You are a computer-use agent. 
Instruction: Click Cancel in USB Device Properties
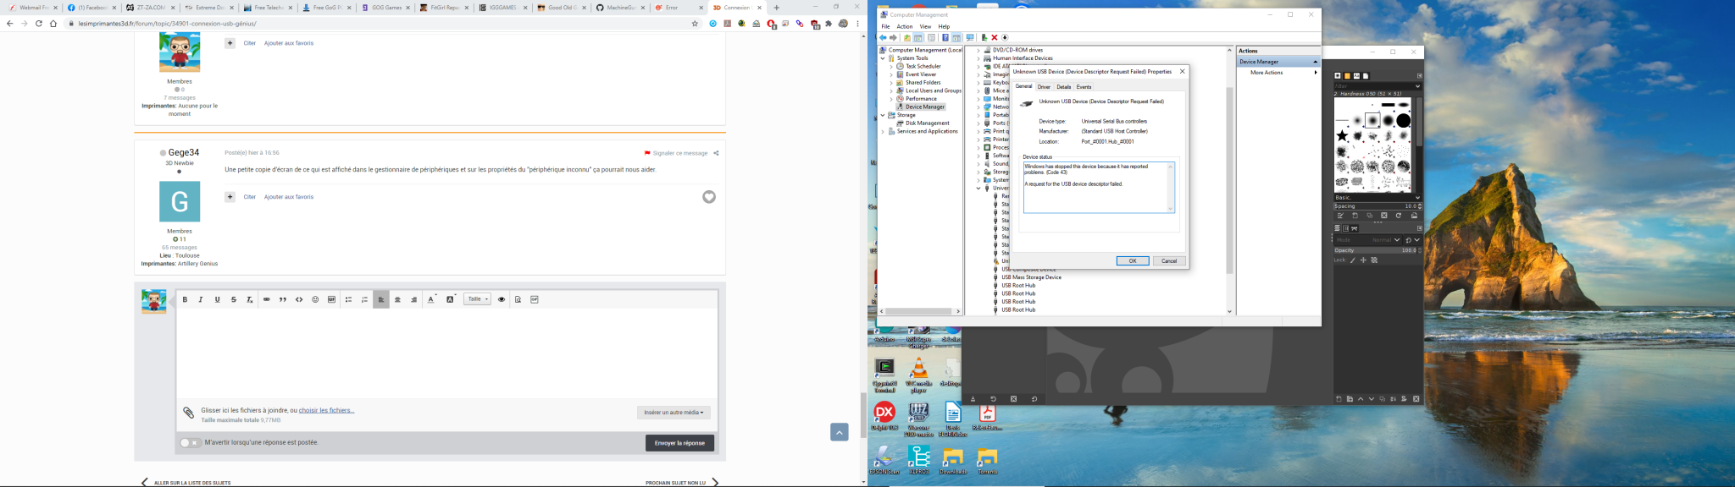coord(1169,261)
